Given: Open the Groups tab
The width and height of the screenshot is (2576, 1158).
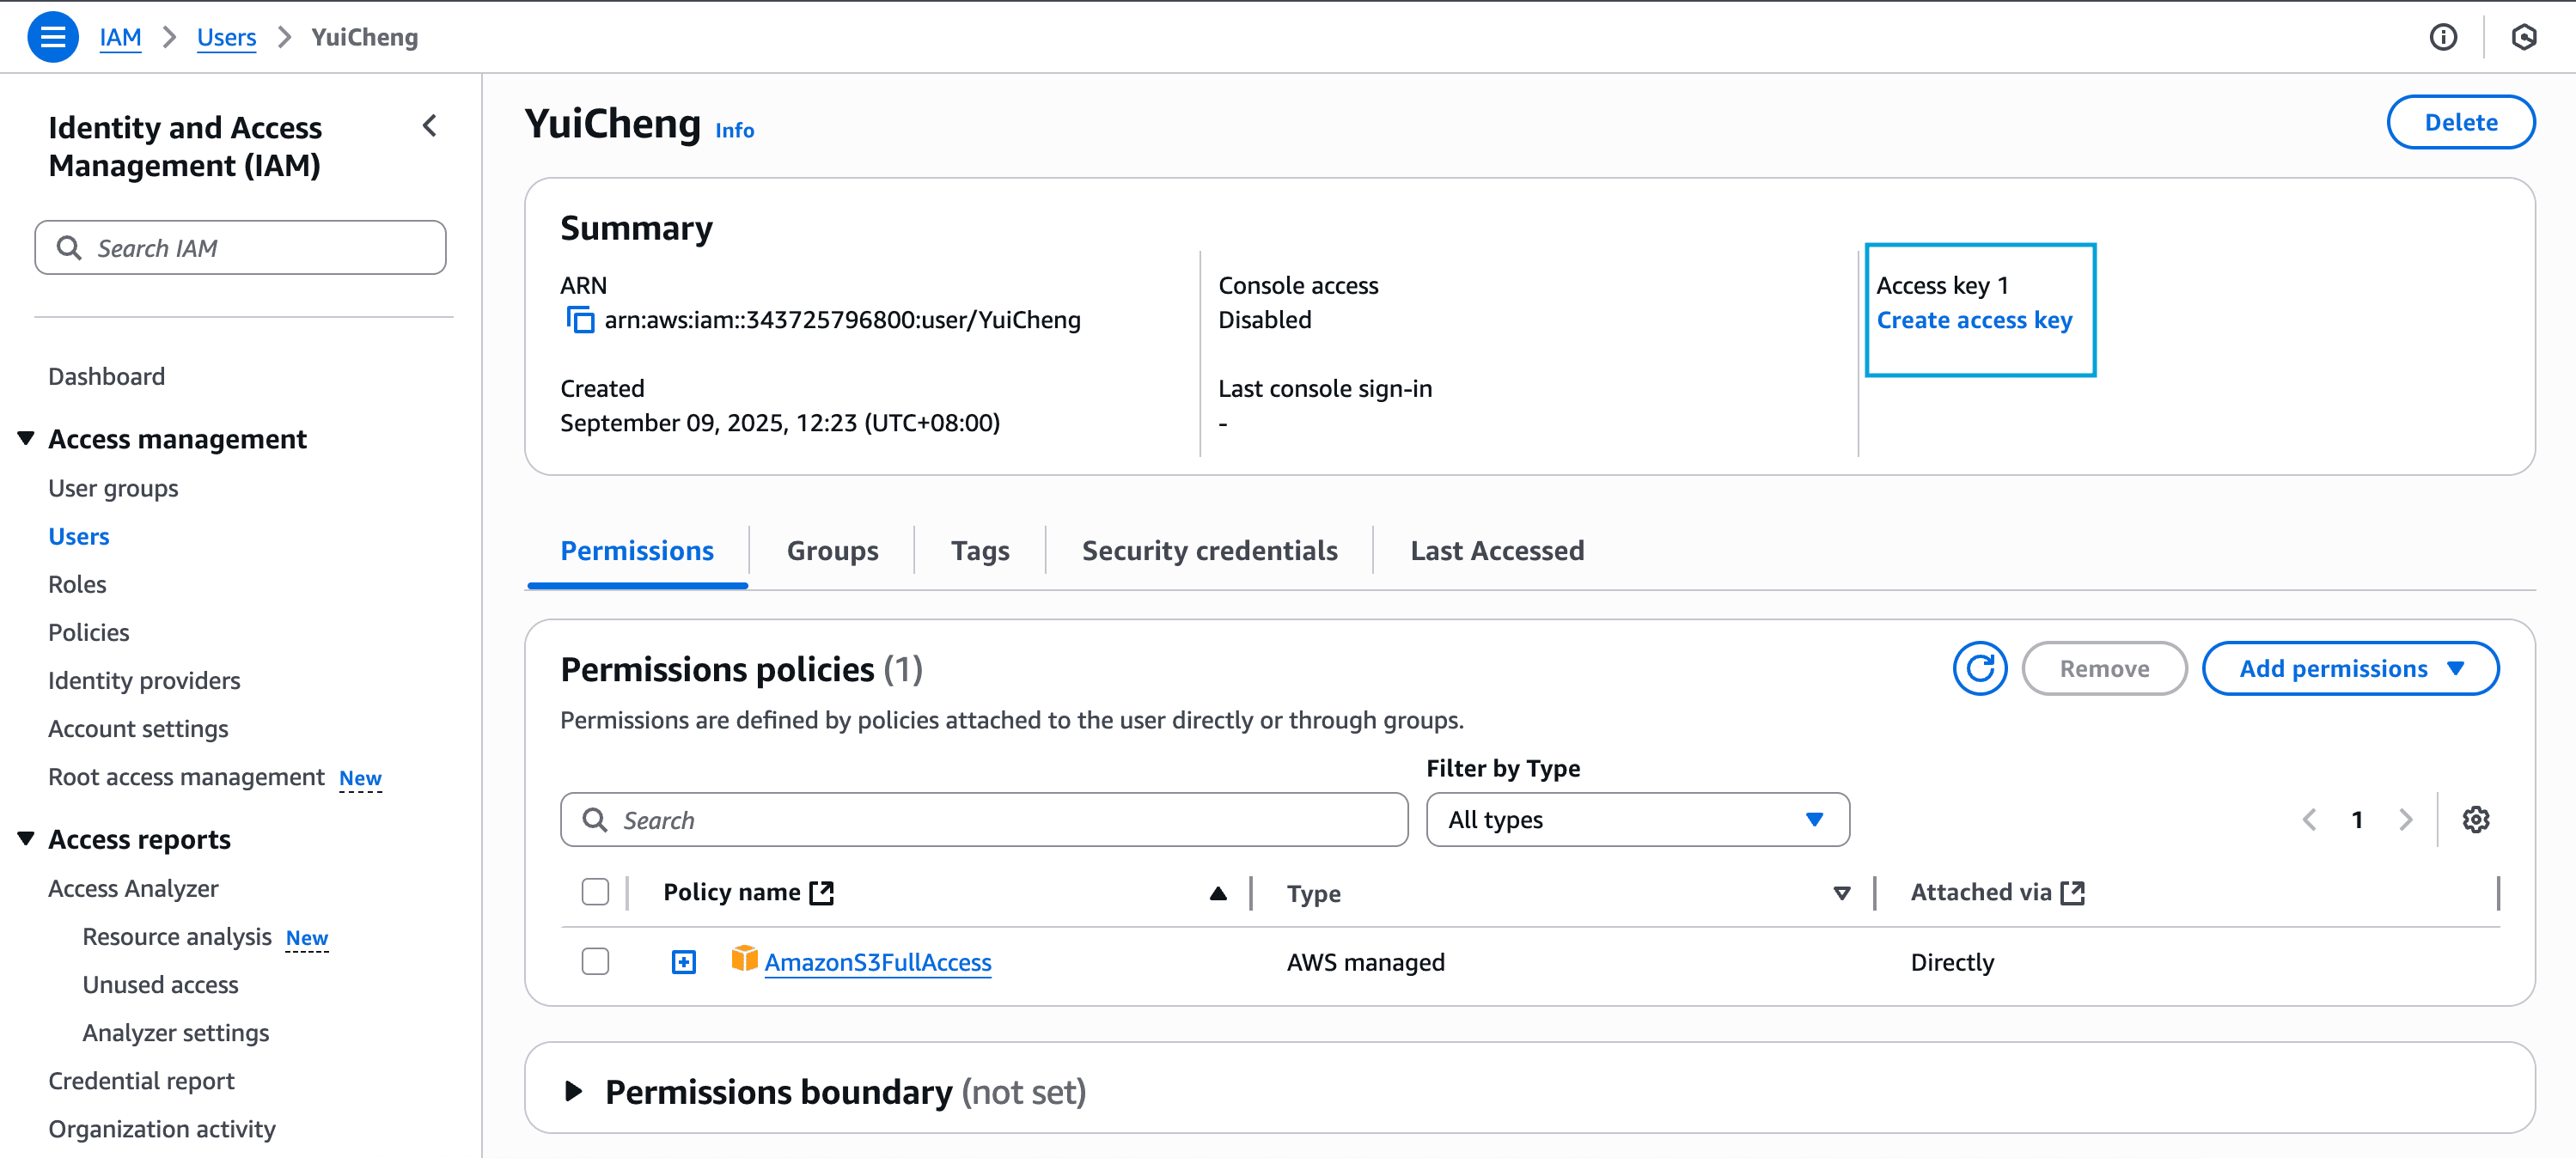Looking at the screenshot, I should [x=832, y=551].
